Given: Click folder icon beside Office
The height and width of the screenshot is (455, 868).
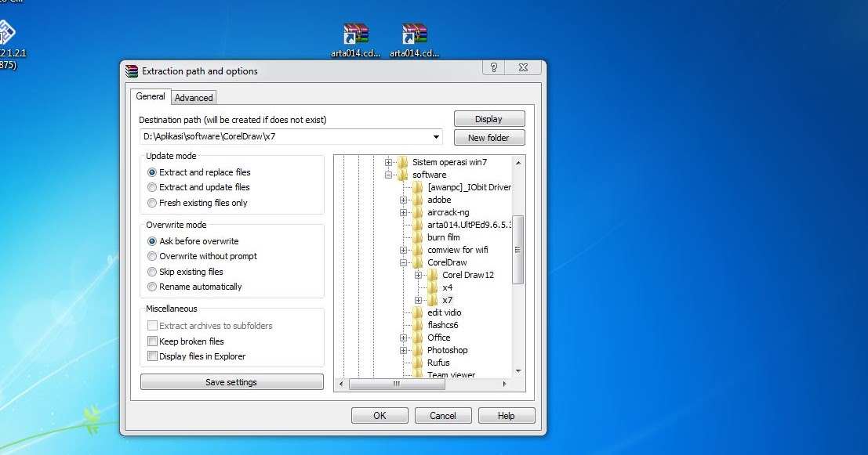Looking at the screenshot, I should 417,338.
